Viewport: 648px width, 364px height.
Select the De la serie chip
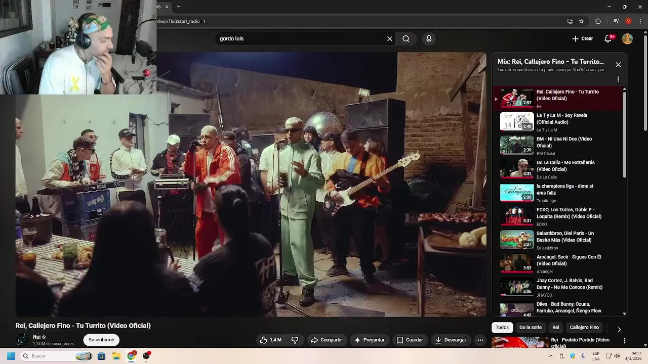(530, 328)
